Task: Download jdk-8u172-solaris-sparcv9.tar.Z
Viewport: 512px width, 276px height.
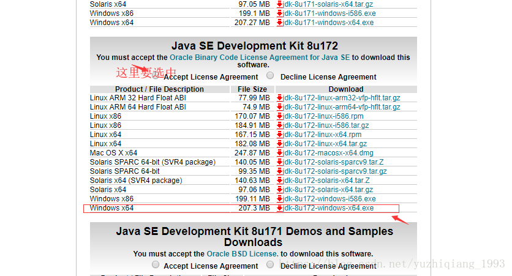Action: (333, 162)
